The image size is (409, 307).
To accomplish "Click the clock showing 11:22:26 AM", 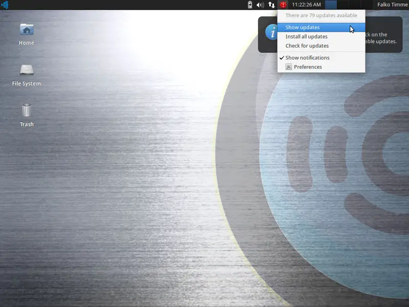I will pyautogui.click(x=306, y=5).
